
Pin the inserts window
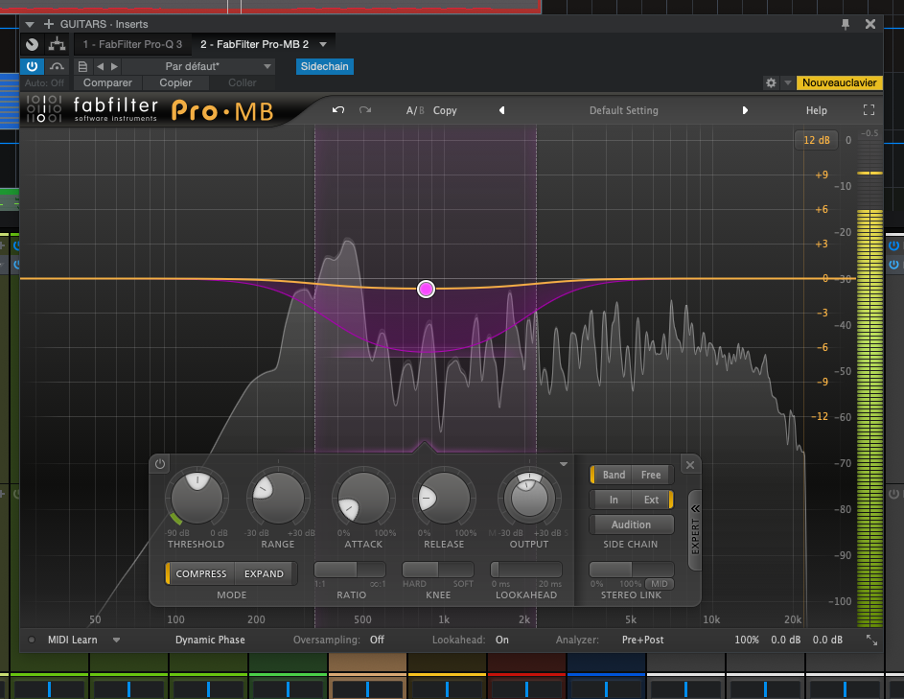(846, 24)
